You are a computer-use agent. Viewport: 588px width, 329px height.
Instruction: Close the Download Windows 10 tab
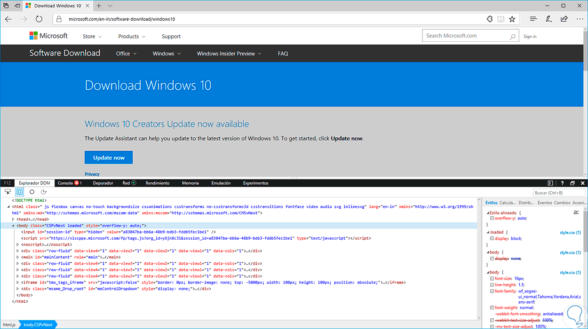click(x=87, y=6)
